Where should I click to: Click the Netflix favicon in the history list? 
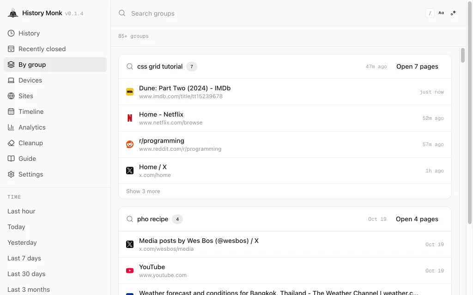[130, 118]
